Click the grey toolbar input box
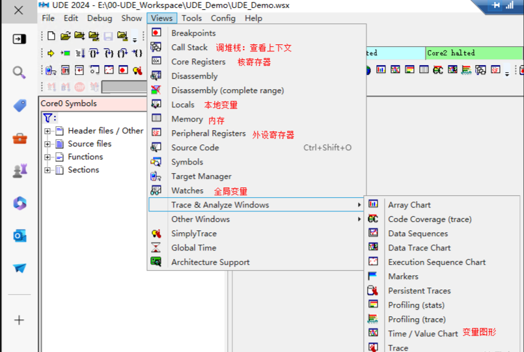The image size is (524, 352). (x=124, y=87)
